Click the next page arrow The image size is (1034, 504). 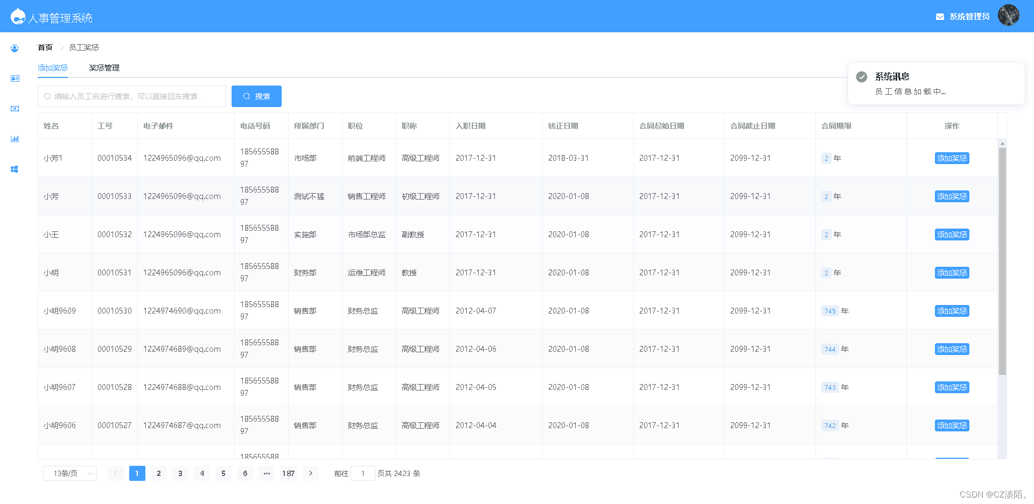[311, 473]
